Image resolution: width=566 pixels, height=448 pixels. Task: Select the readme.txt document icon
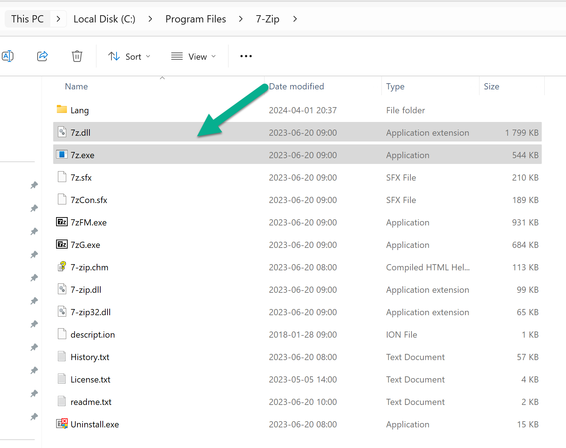click(x=62, y=401)
